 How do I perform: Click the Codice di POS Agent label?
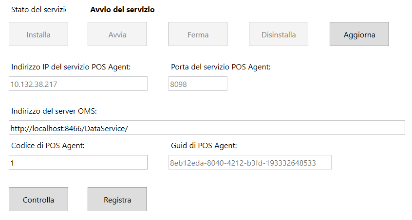tap(48, 146)
